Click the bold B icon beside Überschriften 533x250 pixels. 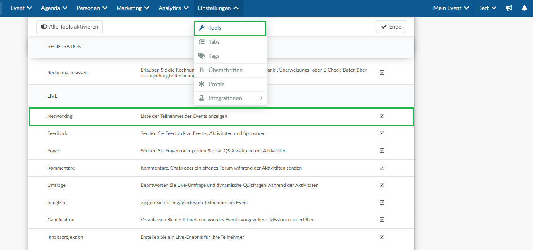202,70
